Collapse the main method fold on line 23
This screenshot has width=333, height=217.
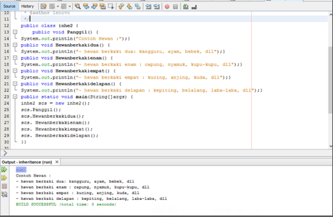pyautogui.click(x=15, y=97)
